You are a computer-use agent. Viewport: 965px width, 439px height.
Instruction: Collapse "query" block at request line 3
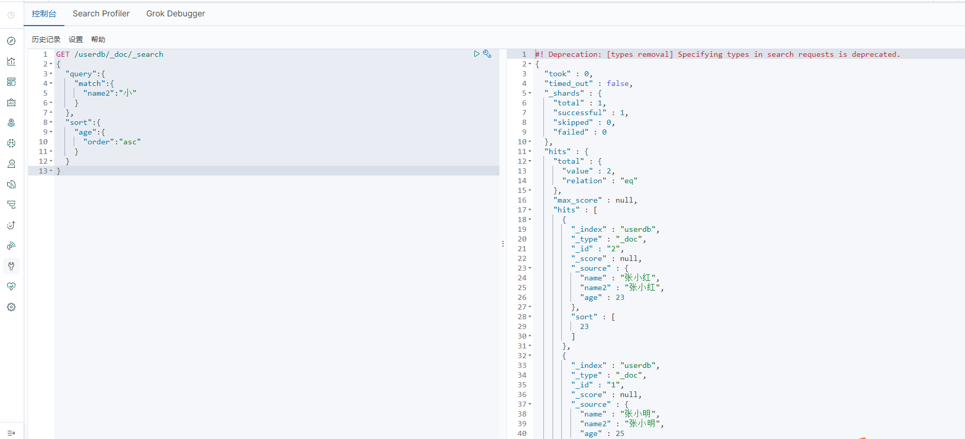point(51,74)
